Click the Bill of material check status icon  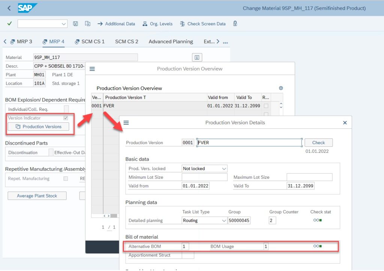[317, 246]
